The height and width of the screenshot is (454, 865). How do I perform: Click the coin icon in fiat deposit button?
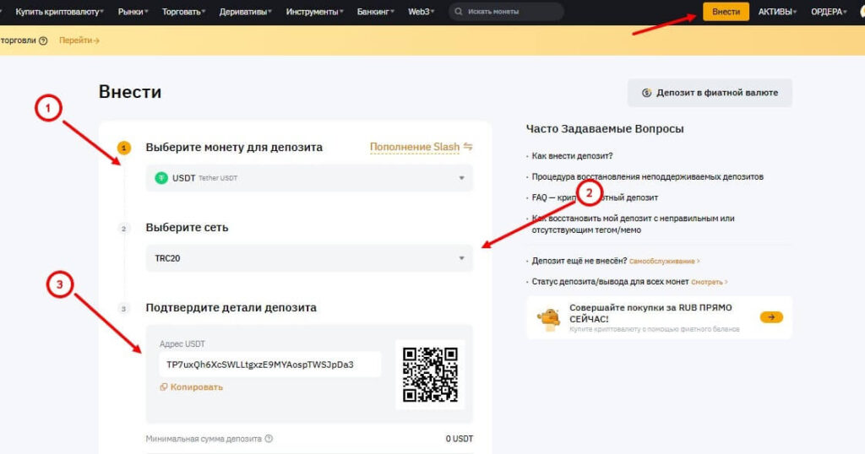click(x=646, y=93)
